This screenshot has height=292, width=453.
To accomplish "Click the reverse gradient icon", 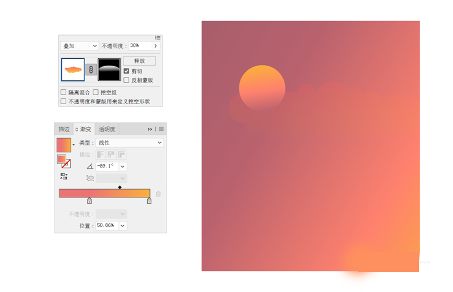I will pyautogui.click(x=64, y=177).
